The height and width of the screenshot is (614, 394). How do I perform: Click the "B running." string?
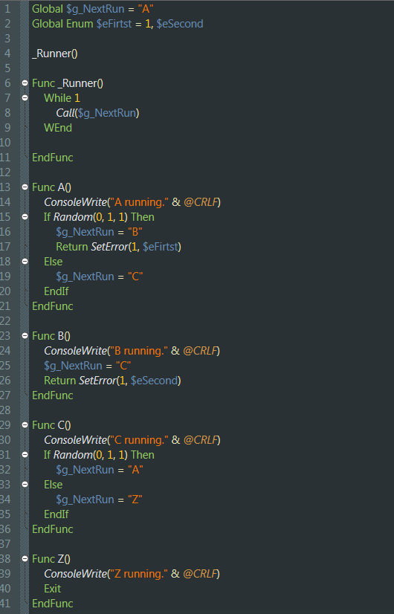tap(139, 351)
